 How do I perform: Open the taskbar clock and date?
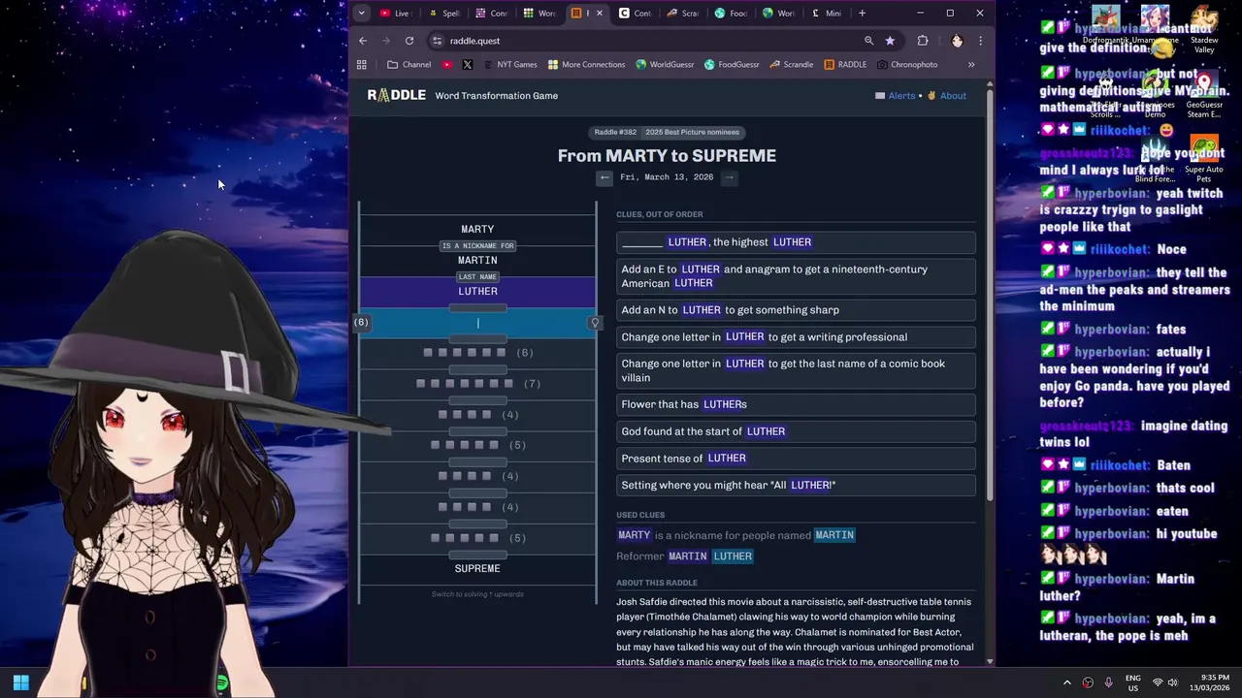pyautogui.click(x=1209, y=682)
